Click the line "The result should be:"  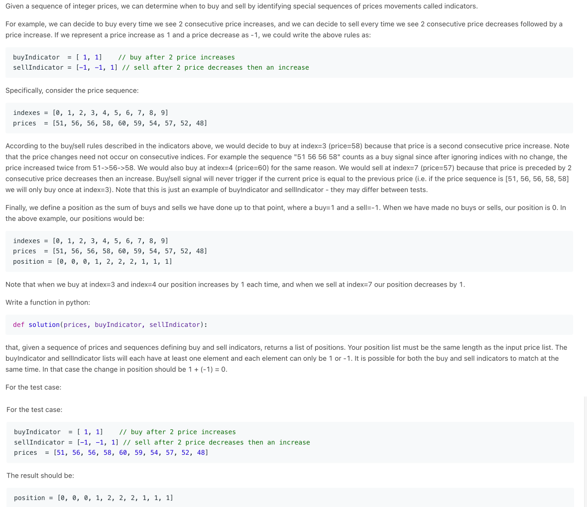40,476
